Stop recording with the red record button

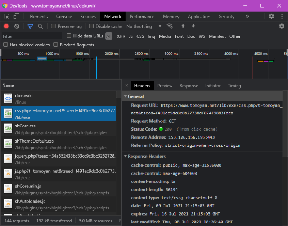tap(6, 26)
